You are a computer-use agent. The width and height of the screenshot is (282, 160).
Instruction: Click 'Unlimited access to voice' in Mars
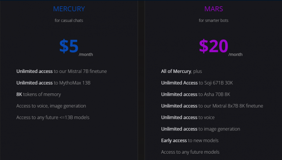188,117
